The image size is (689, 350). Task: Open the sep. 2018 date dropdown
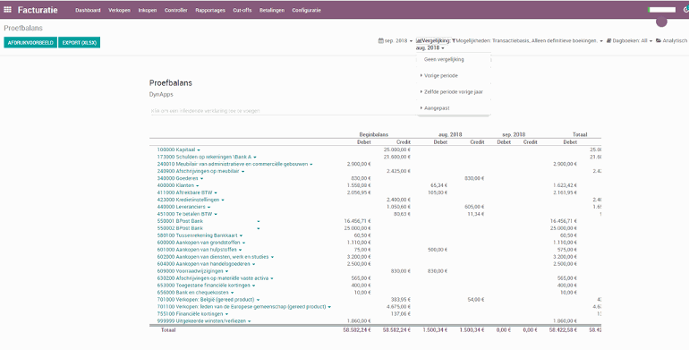(x=396, y=41)
